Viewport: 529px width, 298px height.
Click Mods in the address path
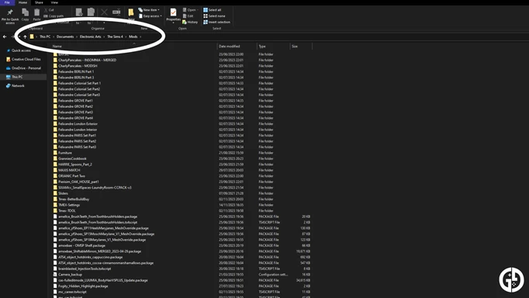(133, 36)
